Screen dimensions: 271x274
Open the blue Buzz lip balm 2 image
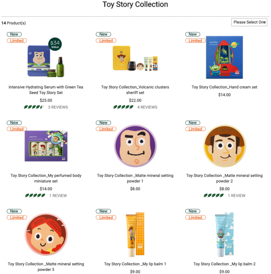tap(224, 234)
